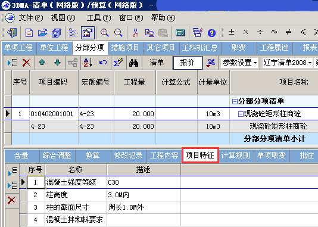The height and width of the screenshot is (227, 318).
Task: Collapse the 分部分项清单 tree node
Action: pos(235,101)
